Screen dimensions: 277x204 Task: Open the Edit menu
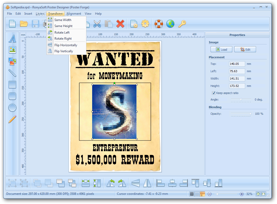click(x=18, y=14)
